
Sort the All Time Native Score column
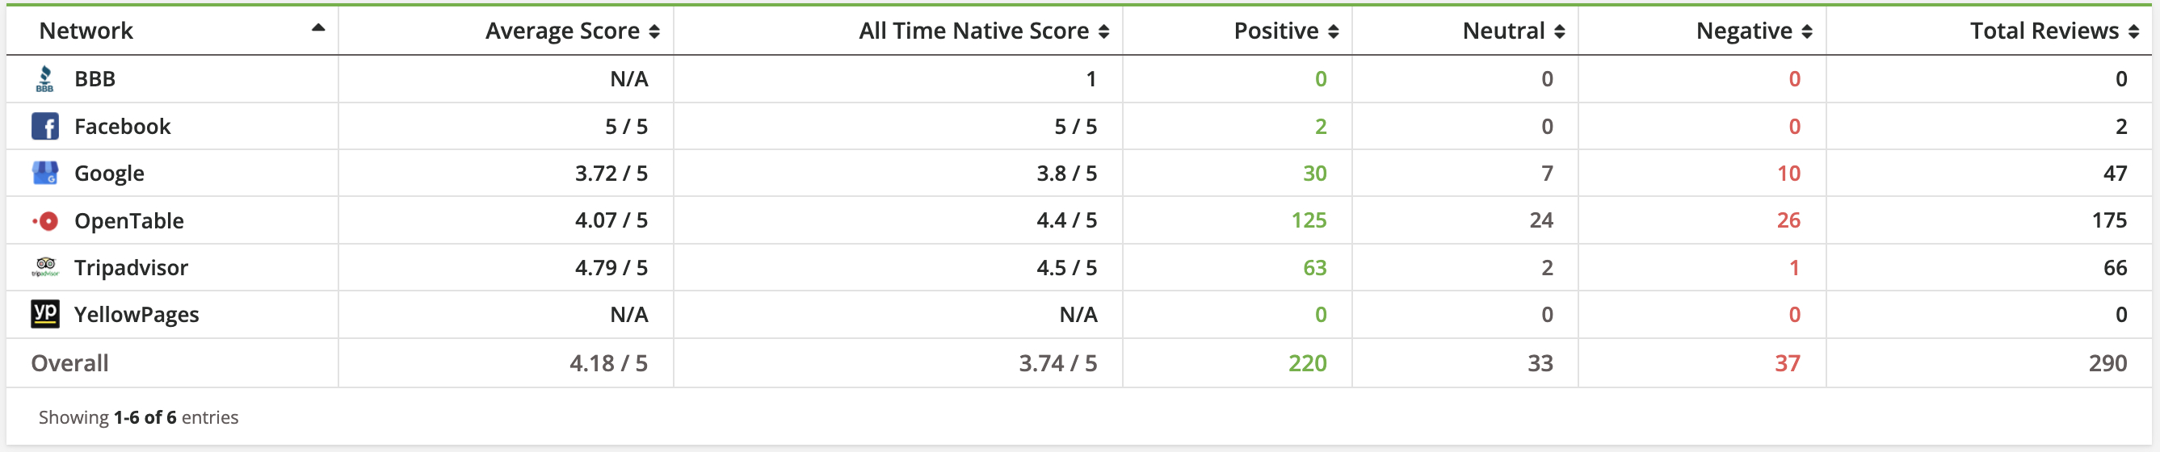pyautogui.click(x=1103, y=31)
